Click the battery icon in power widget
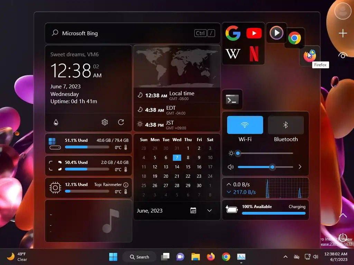354x265 pixels. (232, 209)
